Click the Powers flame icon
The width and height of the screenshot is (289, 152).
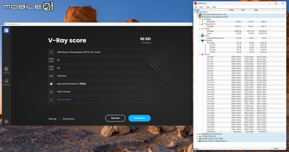point(202,29)
